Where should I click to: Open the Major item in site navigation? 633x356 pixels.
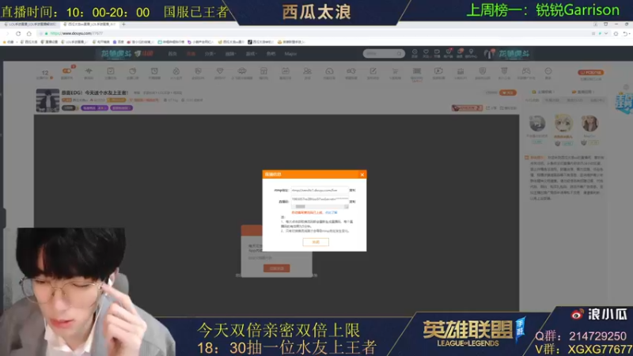[290, 54]
